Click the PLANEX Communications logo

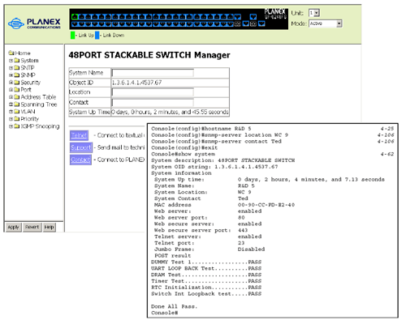pos(34,23)
